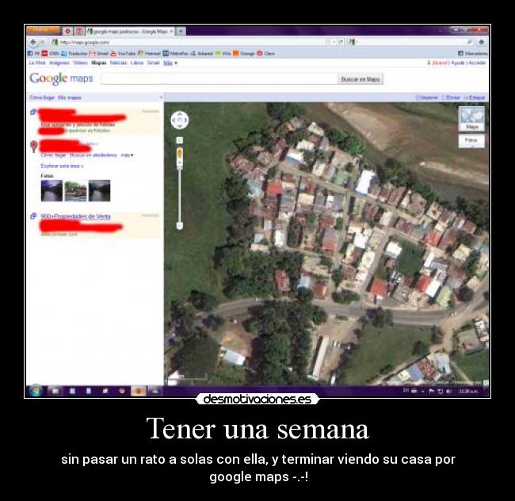Open the Facebook bookmark icon
515x501 pixels.
coord(30,53)
